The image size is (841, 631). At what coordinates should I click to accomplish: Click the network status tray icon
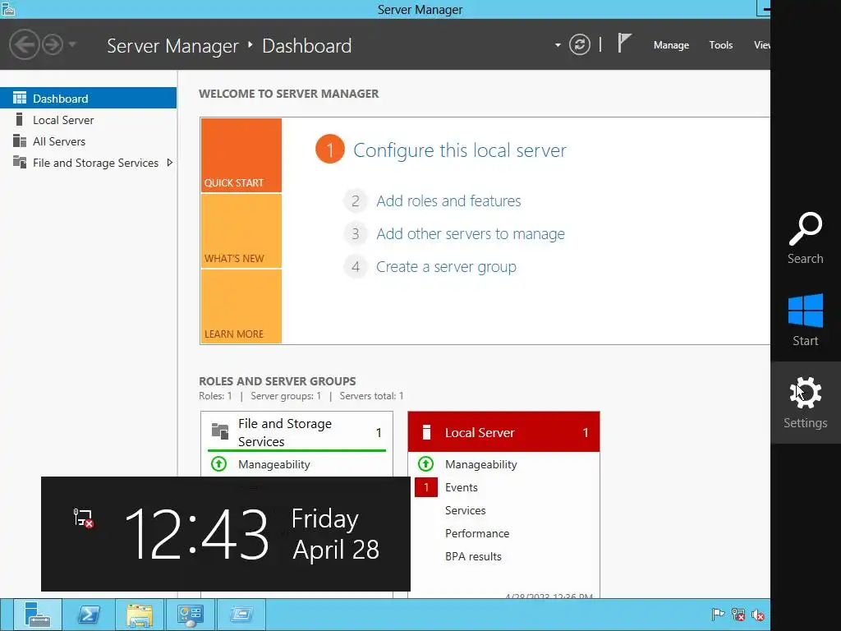coord(738,615)
